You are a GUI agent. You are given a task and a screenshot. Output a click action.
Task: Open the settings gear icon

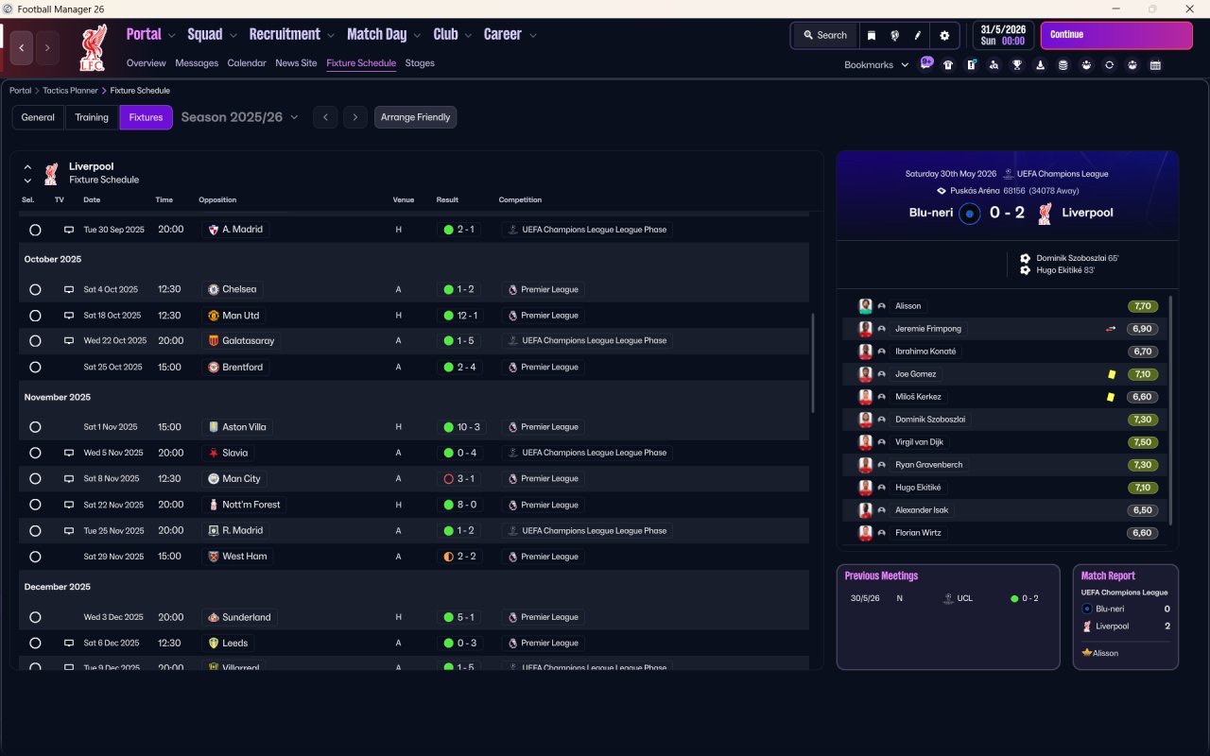(x=943, y=35)
